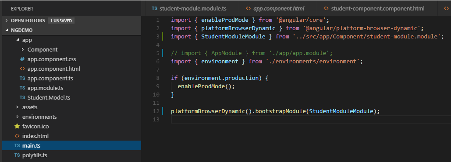Click the CSS hash icon of app.component.css
Viewport: 451px width, 162px height.
click(22, 59)
